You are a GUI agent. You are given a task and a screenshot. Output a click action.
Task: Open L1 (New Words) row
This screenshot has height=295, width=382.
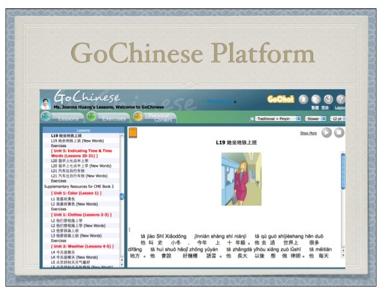tap(74, 204)
